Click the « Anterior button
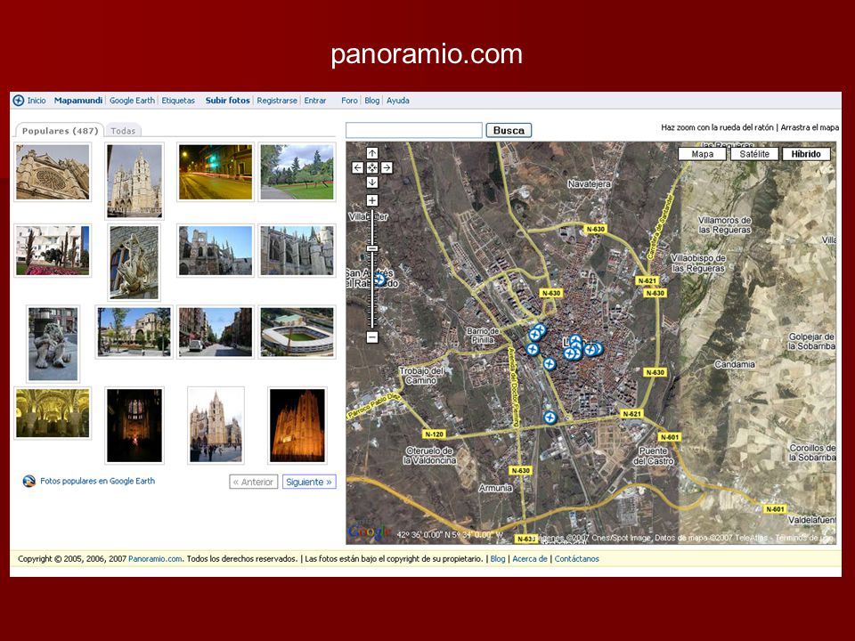Image resolution: width=855 pixels, height=641 pixels. point(254,482)
